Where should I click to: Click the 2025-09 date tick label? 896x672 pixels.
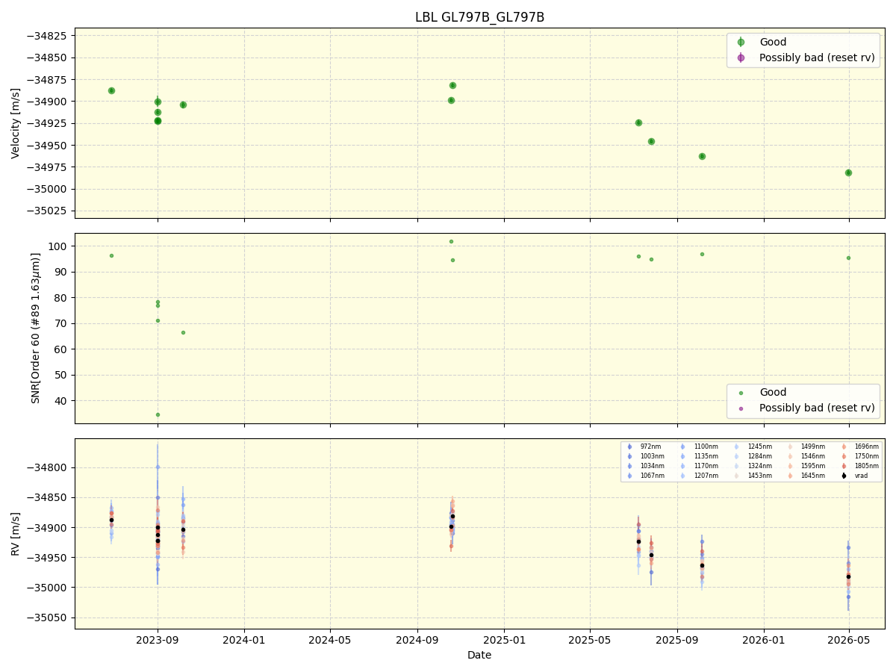coord(677,640)
